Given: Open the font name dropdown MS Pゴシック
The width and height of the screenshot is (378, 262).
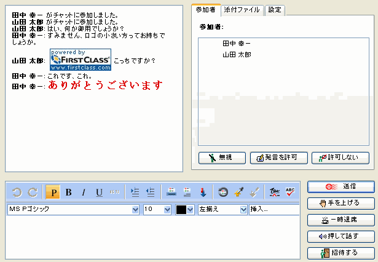Looking at the screenshot, I should click(135, 210).
